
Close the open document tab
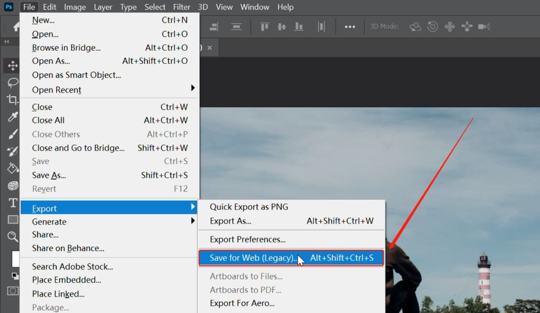(x=210, y=48)
